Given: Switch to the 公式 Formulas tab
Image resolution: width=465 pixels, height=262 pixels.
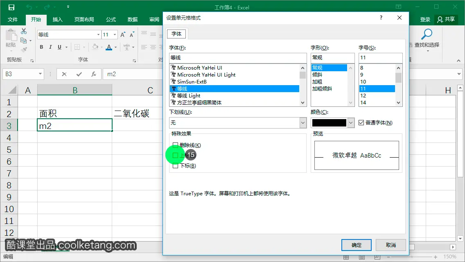Looking at the screenshot, I should [111, 20].
